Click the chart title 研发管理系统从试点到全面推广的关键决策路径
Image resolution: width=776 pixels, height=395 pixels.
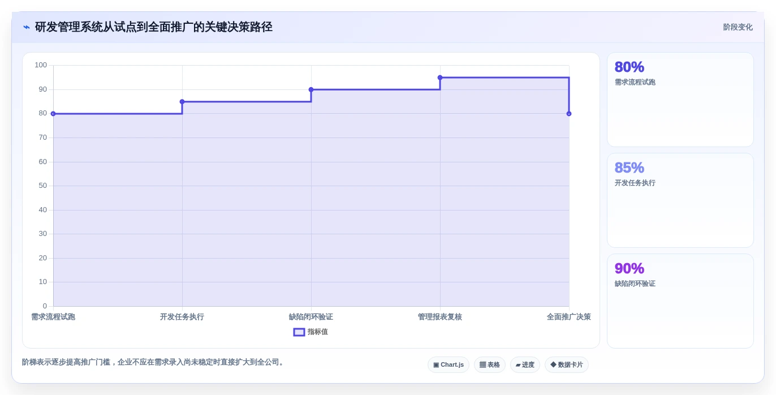point(154,27)
